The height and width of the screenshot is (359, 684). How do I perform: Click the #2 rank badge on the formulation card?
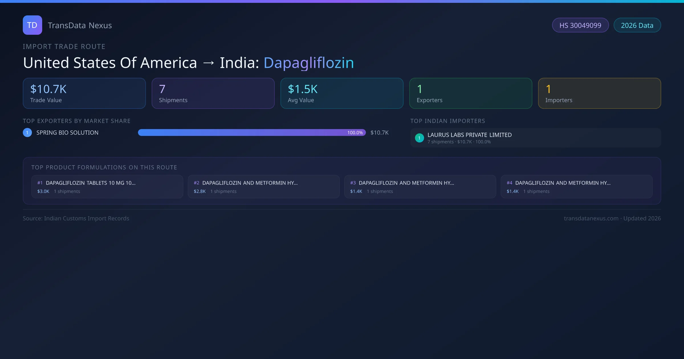(x=196, y=183)
